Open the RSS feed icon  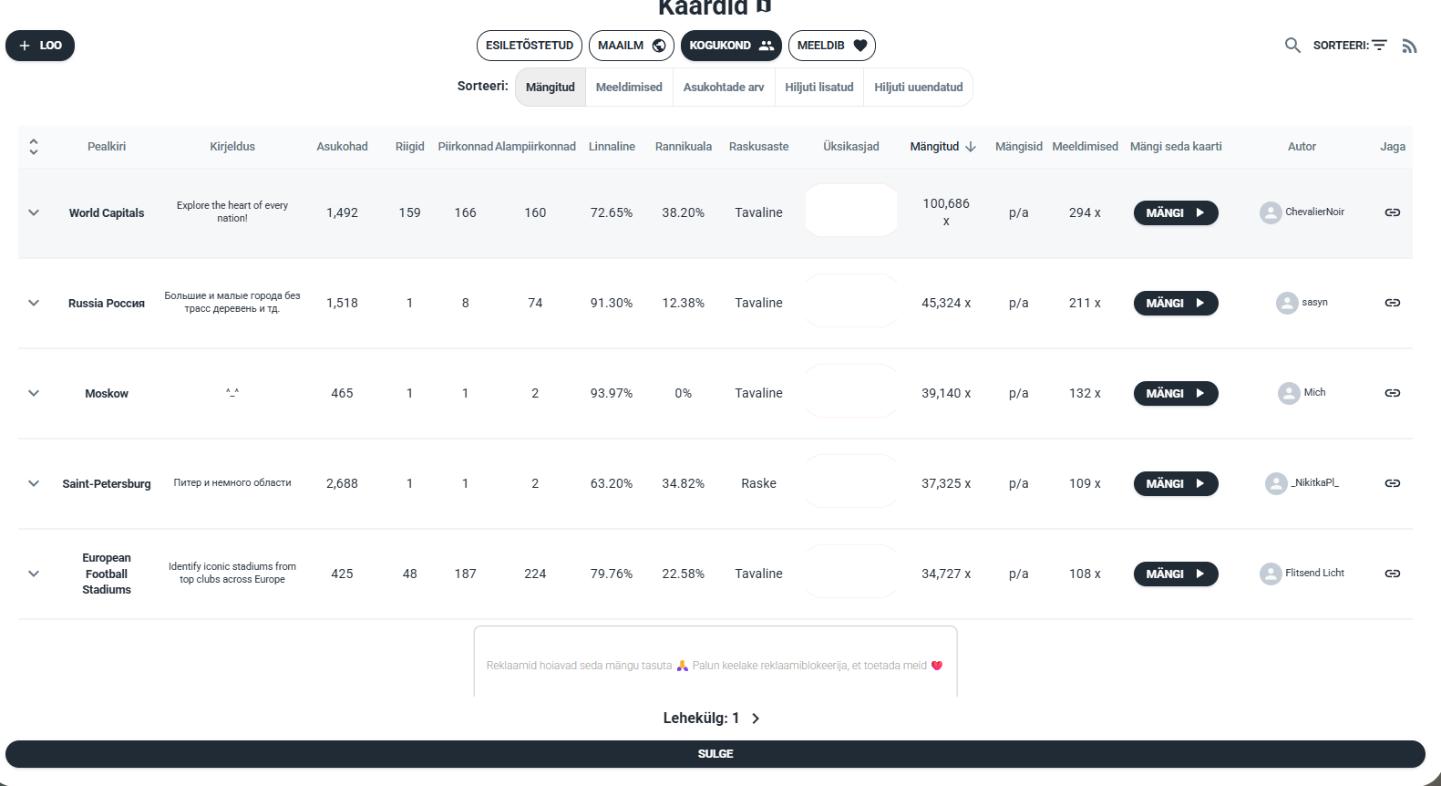tap(1409, 46)
